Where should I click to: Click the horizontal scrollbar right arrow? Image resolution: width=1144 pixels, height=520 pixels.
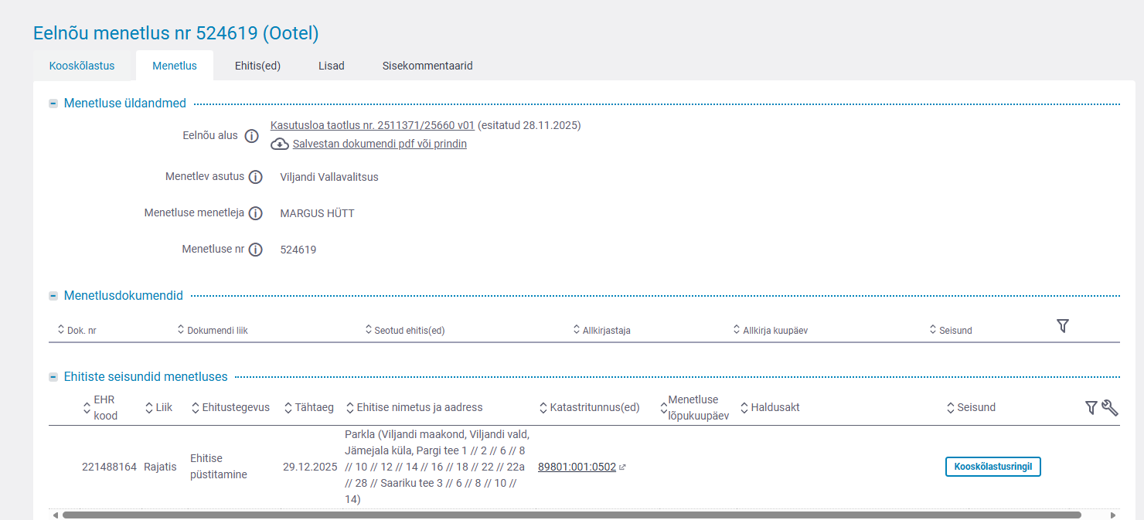1113,515
